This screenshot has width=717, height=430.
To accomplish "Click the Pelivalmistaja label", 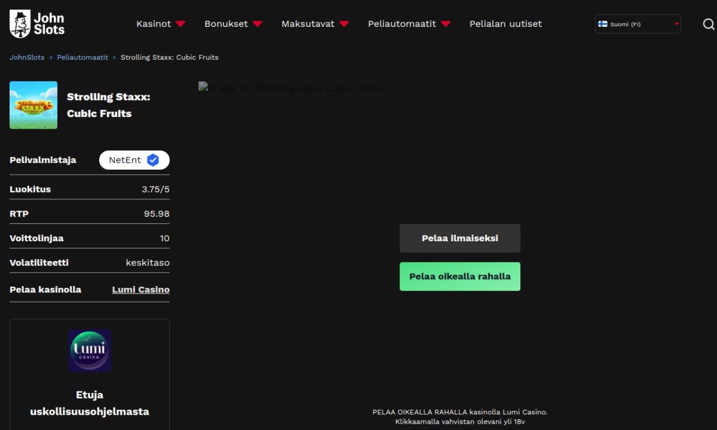I will click(x=43, y=160).
